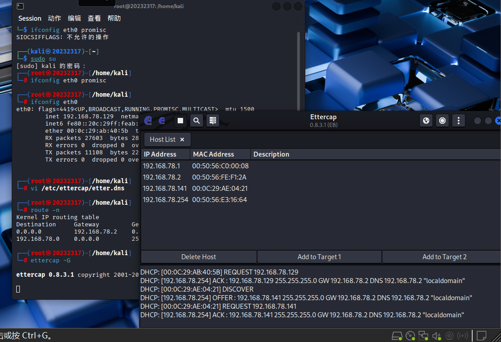The width and height of the screenshot is (501, 342).
Task: Click the 'vi /etc/ettercap/etter.dns' command text
Action: (77, 189)
